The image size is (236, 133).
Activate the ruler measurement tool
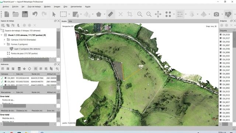point(111,14)
